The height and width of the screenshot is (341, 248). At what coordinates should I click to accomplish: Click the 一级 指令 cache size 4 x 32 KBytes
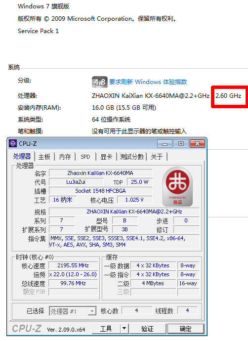pos(153,274)
